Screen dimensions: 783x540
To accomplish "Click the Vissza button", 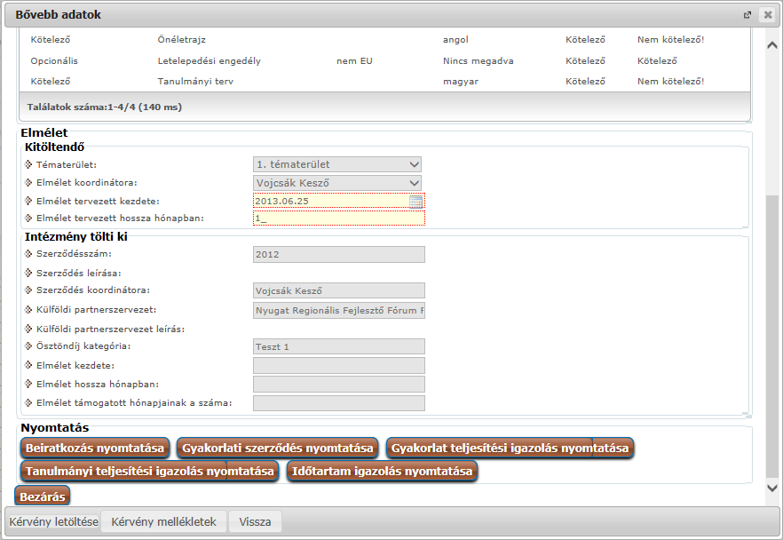I will (255, 522).
